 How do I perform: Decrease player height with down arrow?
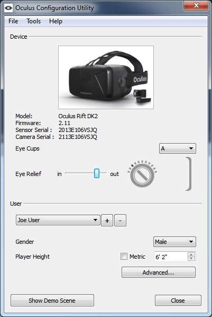click(x=191, y=259)
